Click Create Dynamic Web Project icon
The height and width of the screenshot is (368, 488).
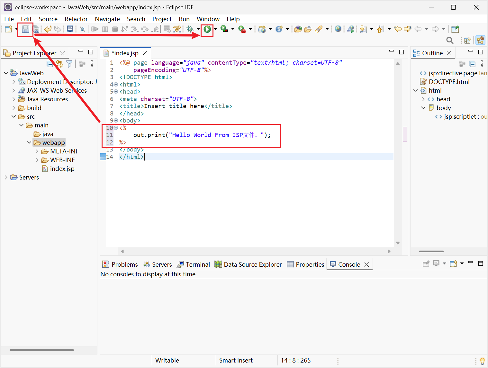[262, 29]
